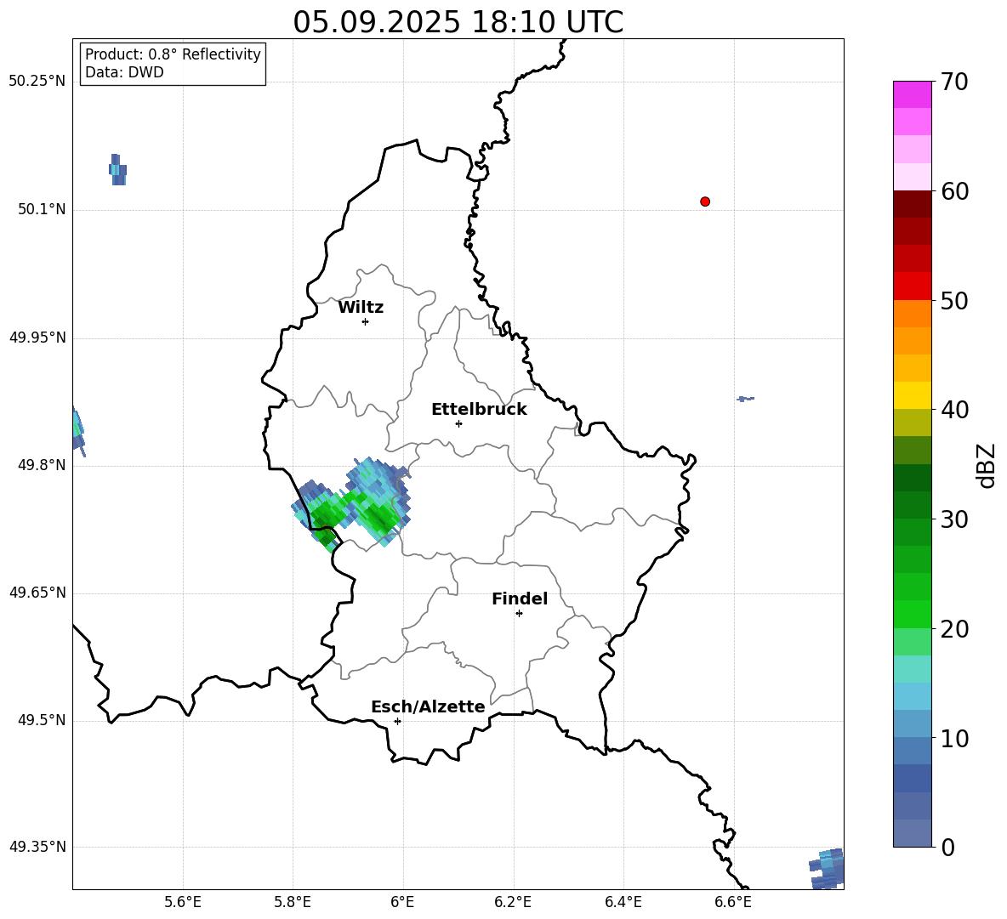Click the 6.4°E longitude label

(x=623, y=902)
